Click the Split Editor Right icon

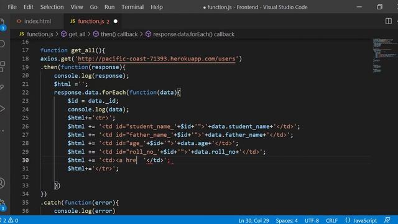coord(388,21)
